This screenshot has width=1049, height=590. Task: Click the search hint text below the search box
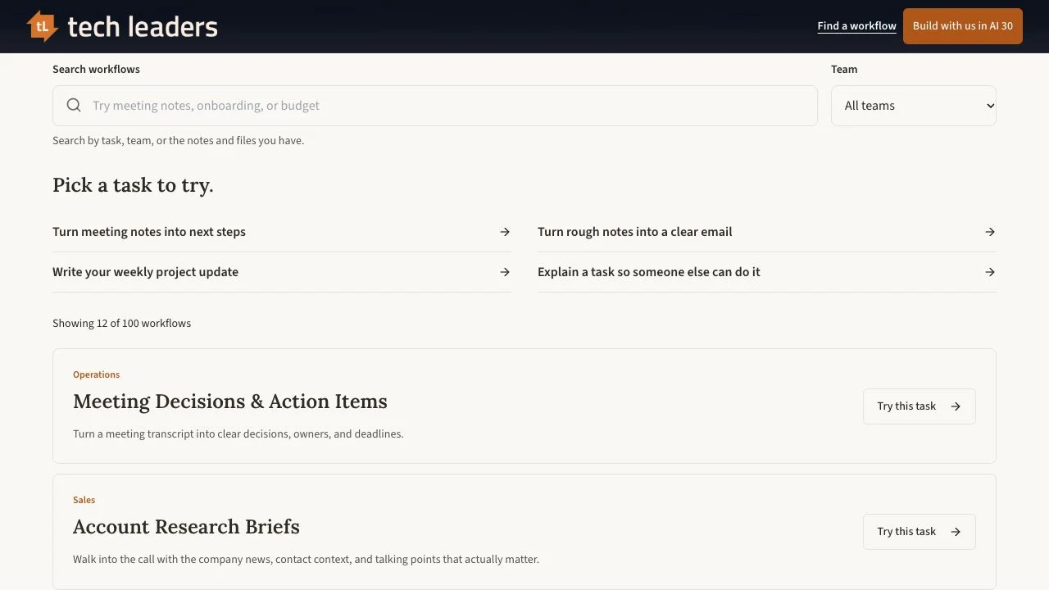178,141
